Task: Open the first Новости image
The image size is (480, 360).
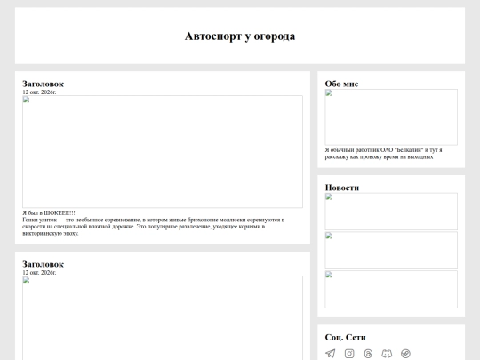Action: 391,212
